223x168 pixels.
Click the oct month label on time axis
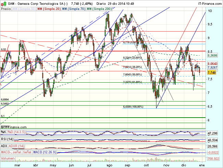146,165
